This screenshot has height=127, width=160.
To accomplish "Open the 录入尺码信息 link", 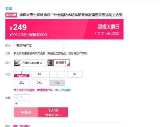I will click(63, 90).
